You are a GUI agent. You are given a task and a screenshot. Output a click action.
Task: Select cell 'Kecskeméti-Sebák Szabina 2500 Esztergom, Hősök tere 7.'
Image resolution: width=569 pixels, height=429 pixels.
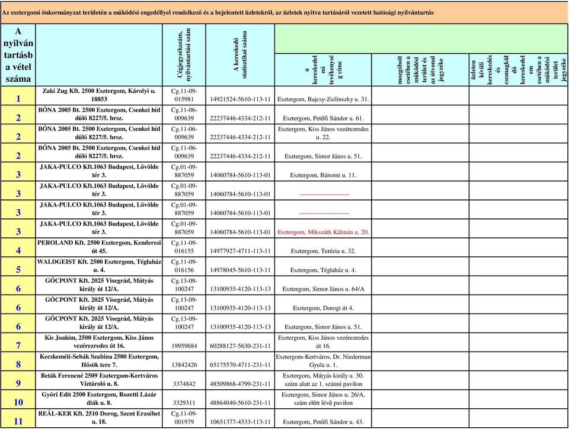(99, 361)
